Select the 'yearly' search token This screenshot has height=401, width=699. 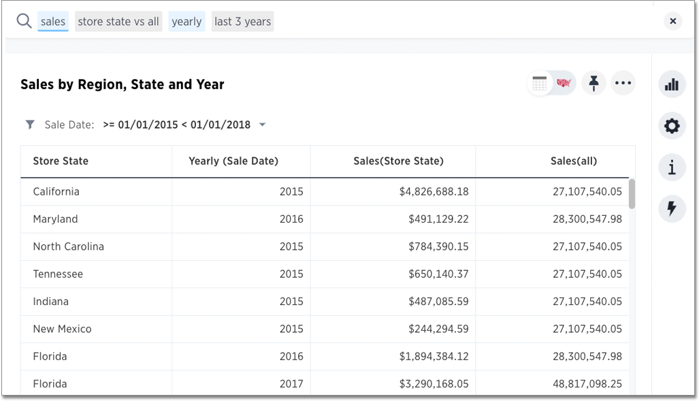tap(186, 21)
